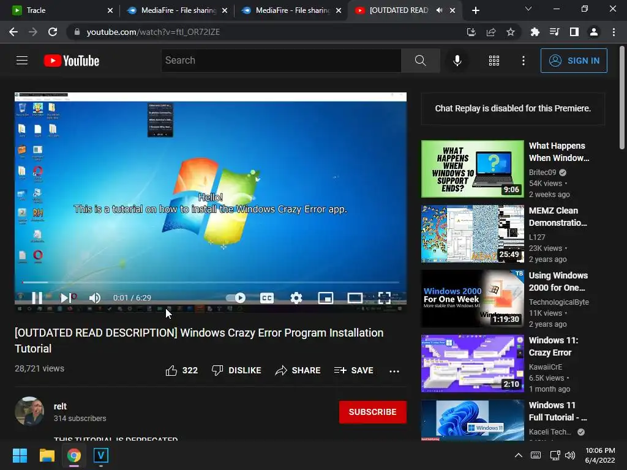This screenshot has height=470, width=627.
Task: Open more actions menu beside SAVE
Action: (x=394, y=371)
